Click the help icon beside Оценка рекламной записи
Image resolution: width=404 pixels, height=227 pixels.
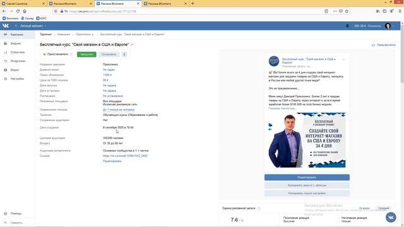[x=259, y=208]
